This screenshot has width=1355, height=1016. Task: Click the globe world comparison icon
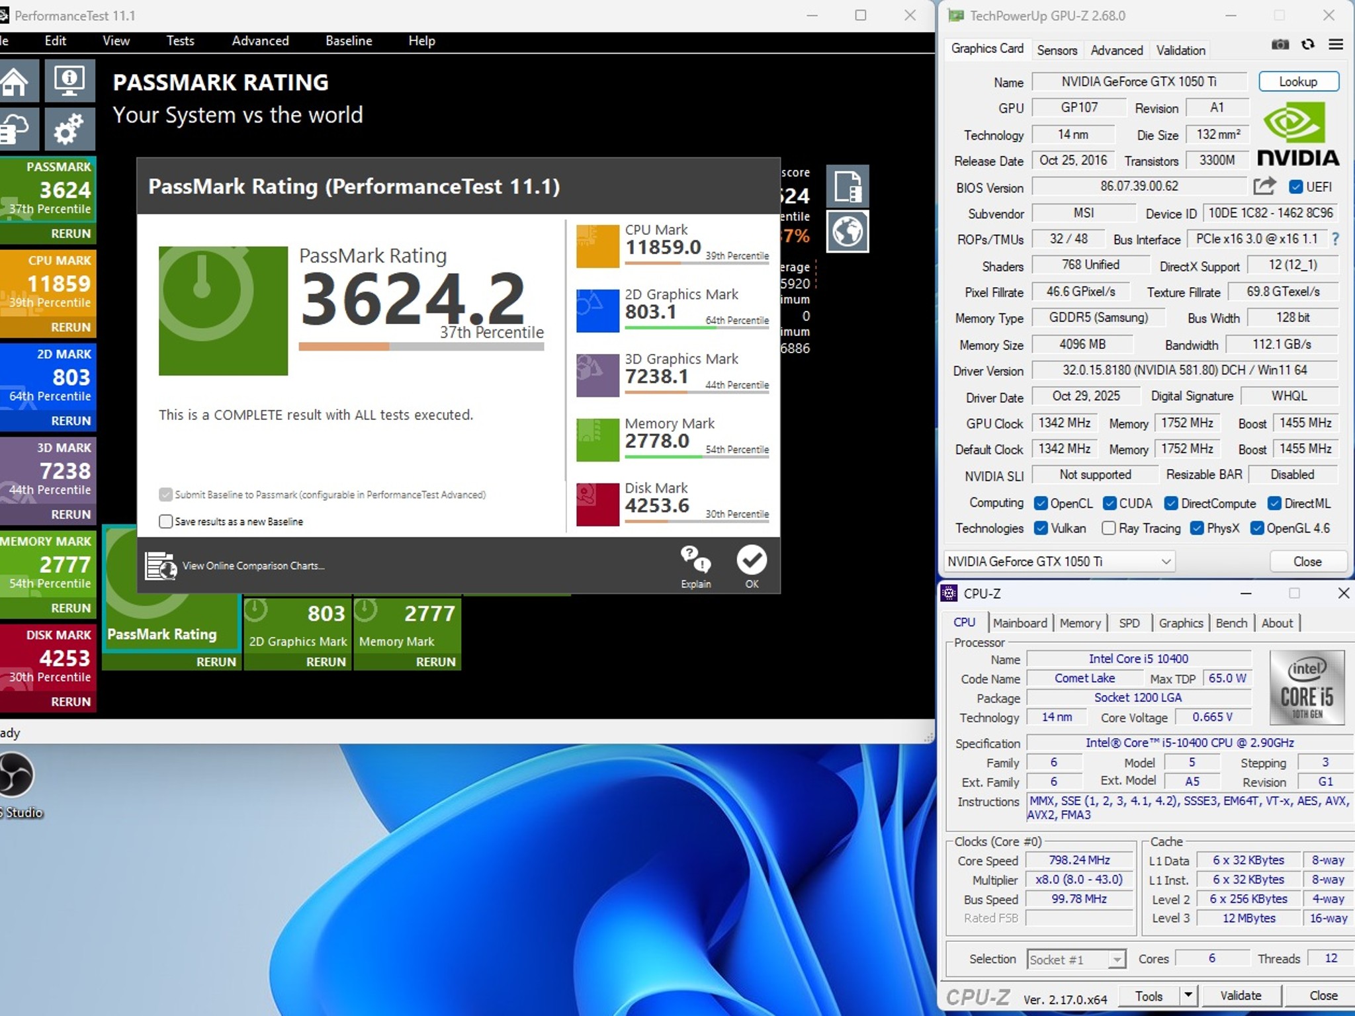pyautogui.click(x=848, y=232)
